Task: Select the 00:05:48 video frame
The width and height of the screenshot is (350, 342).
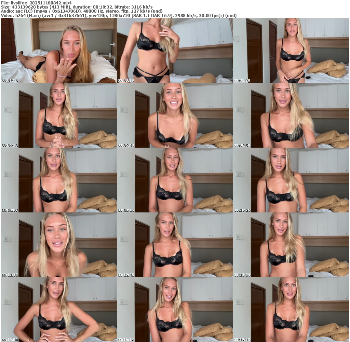Action: (x=175, y=115)
